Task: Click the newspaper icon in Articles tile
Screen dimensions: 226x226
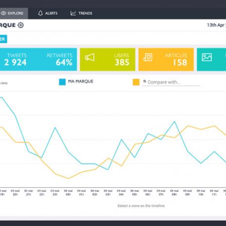Action: 148,57
